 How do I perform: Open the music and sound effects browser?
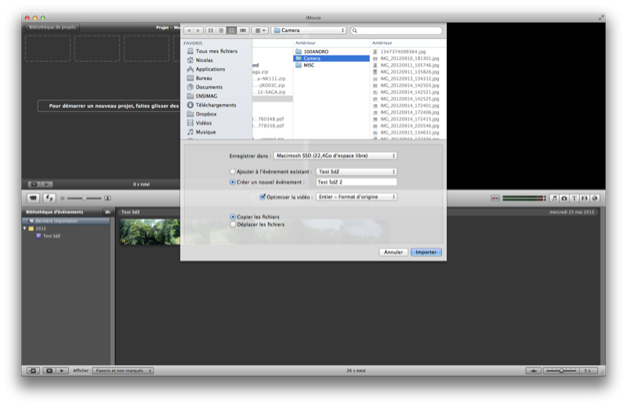pyautogui.click(x=554, y=198)
